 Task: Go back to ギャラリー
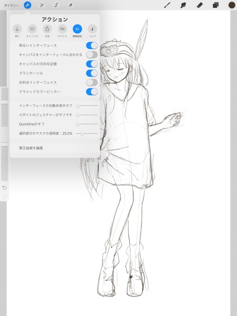coord(11,5)
